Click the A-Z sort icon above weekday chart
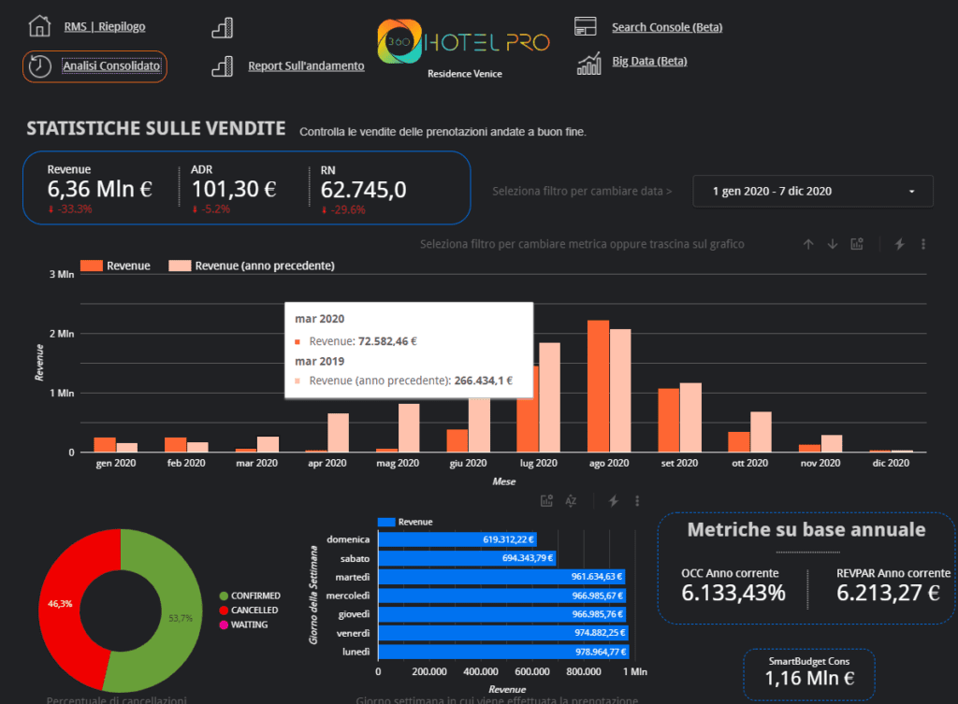The height and width of the screenshot is (704, 958). click(x=571, y=501)
